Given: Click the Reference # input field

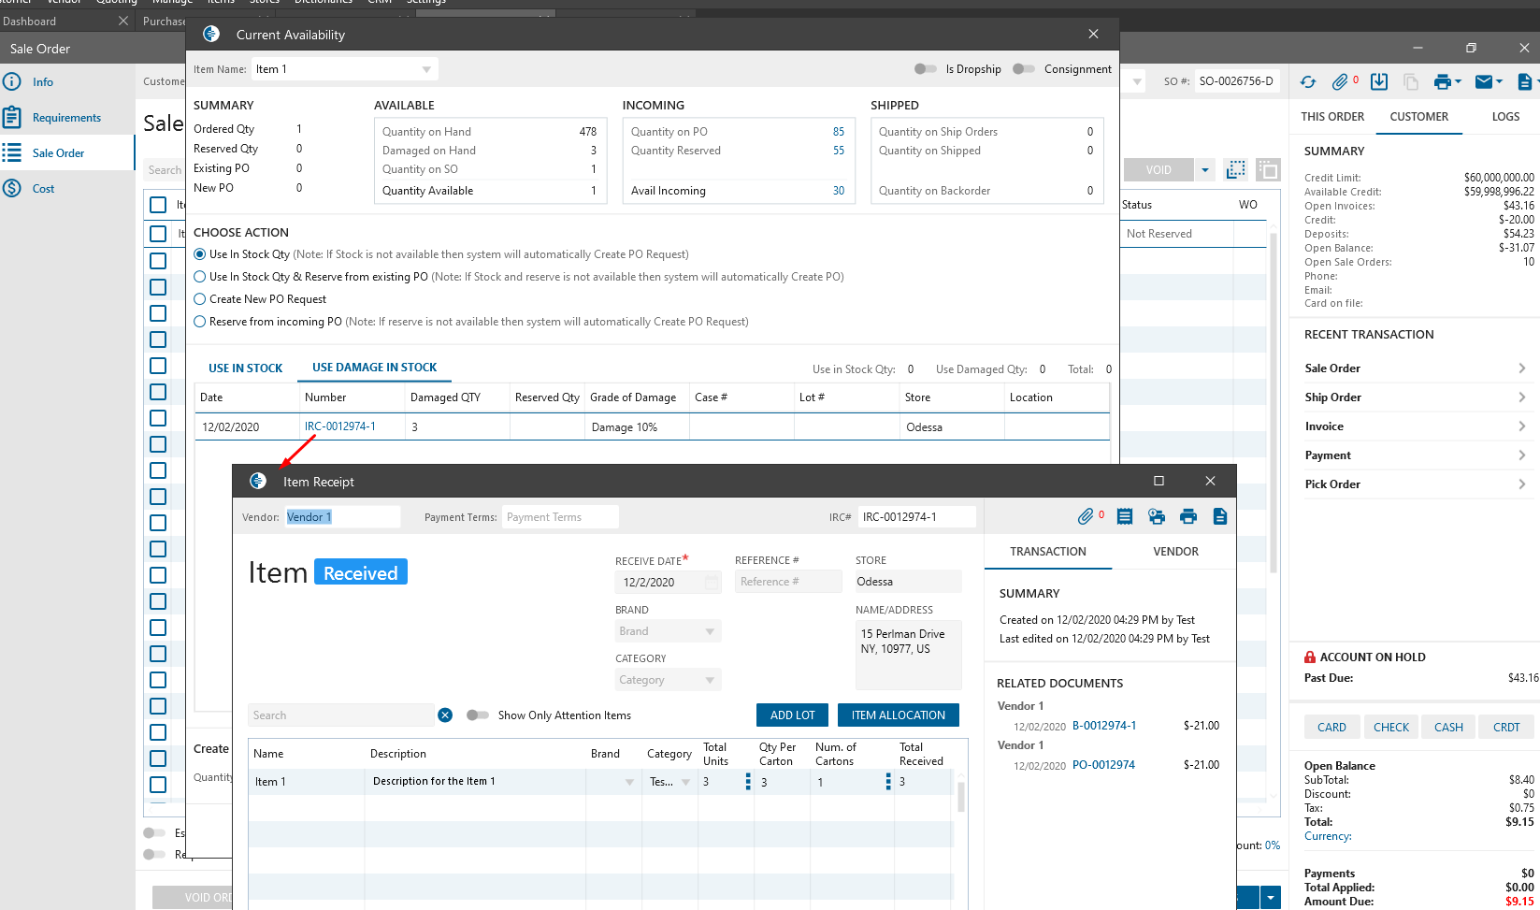Looking at the screenshot, I should 787,582.
